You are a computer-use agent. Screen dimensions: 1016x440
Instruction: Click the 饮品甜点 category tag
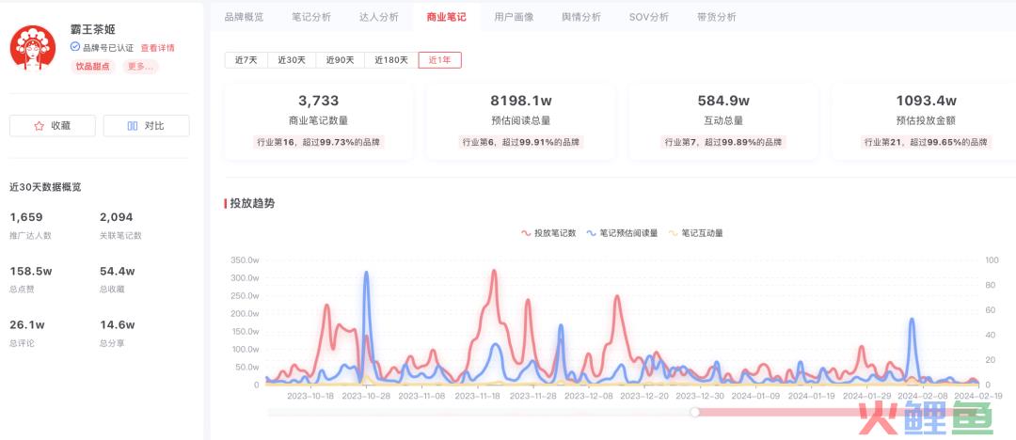click(x=93, y=66)
